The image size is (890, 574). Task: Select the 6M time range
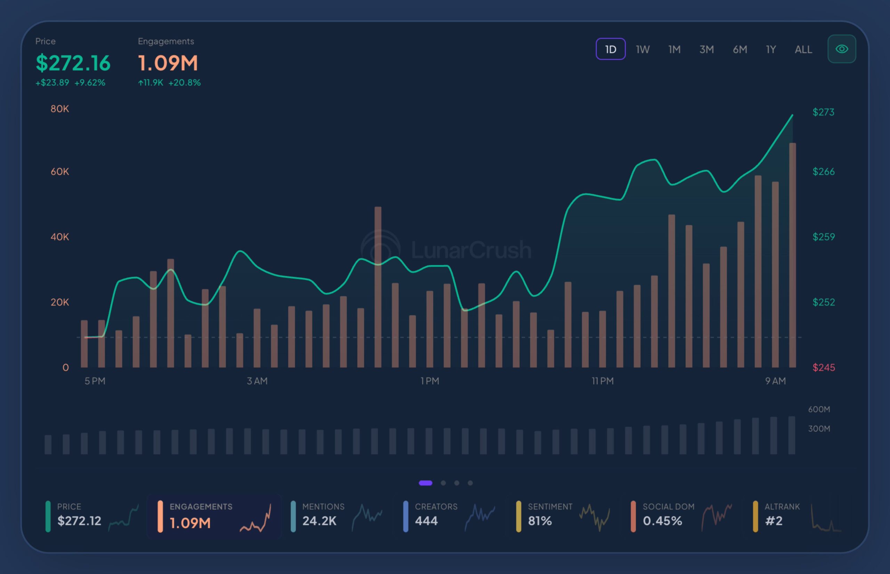pyautogui.click(x=739, y=49)
